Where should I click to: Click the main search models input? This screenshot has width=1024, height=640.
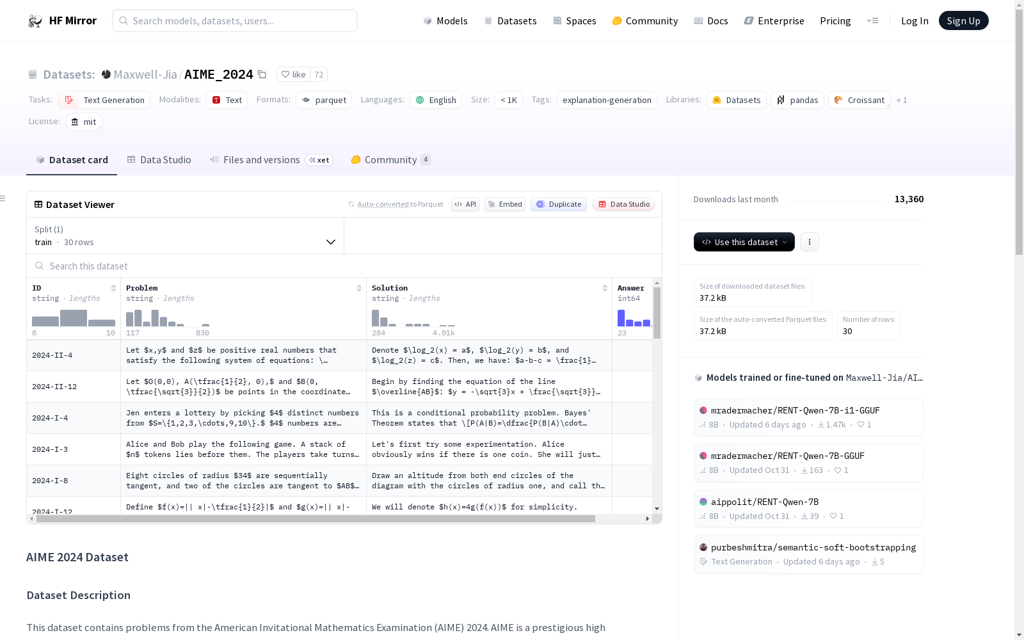tap(235, 20)
